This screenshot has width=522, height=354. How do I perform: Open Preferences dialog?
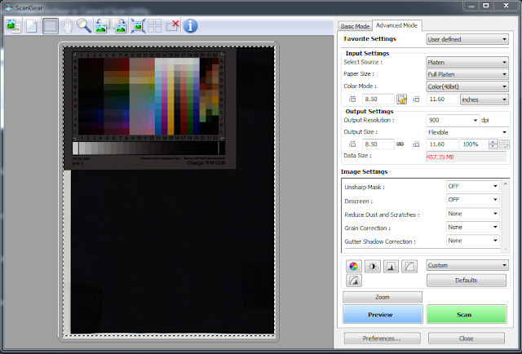(x=382, y=339)
